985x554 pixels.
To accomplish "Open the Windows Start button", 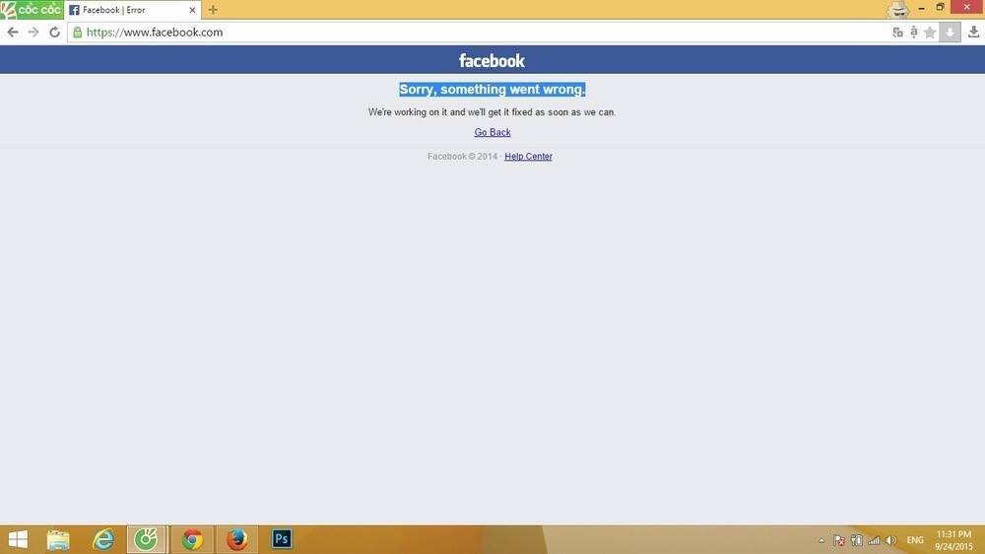I will click(18, 539).
